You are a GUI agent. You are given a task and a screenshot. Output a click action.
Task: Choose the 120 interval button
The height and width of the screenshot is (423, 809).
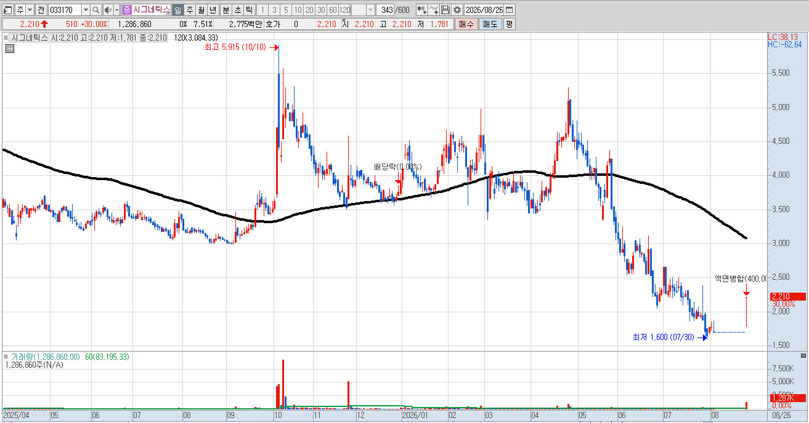pyautogui.click(x=345, y=10)
